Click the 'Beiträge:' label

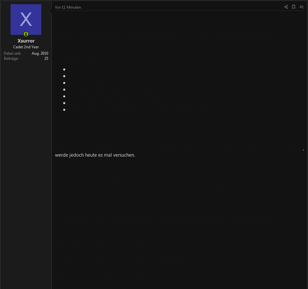click(x=11, y=59)
